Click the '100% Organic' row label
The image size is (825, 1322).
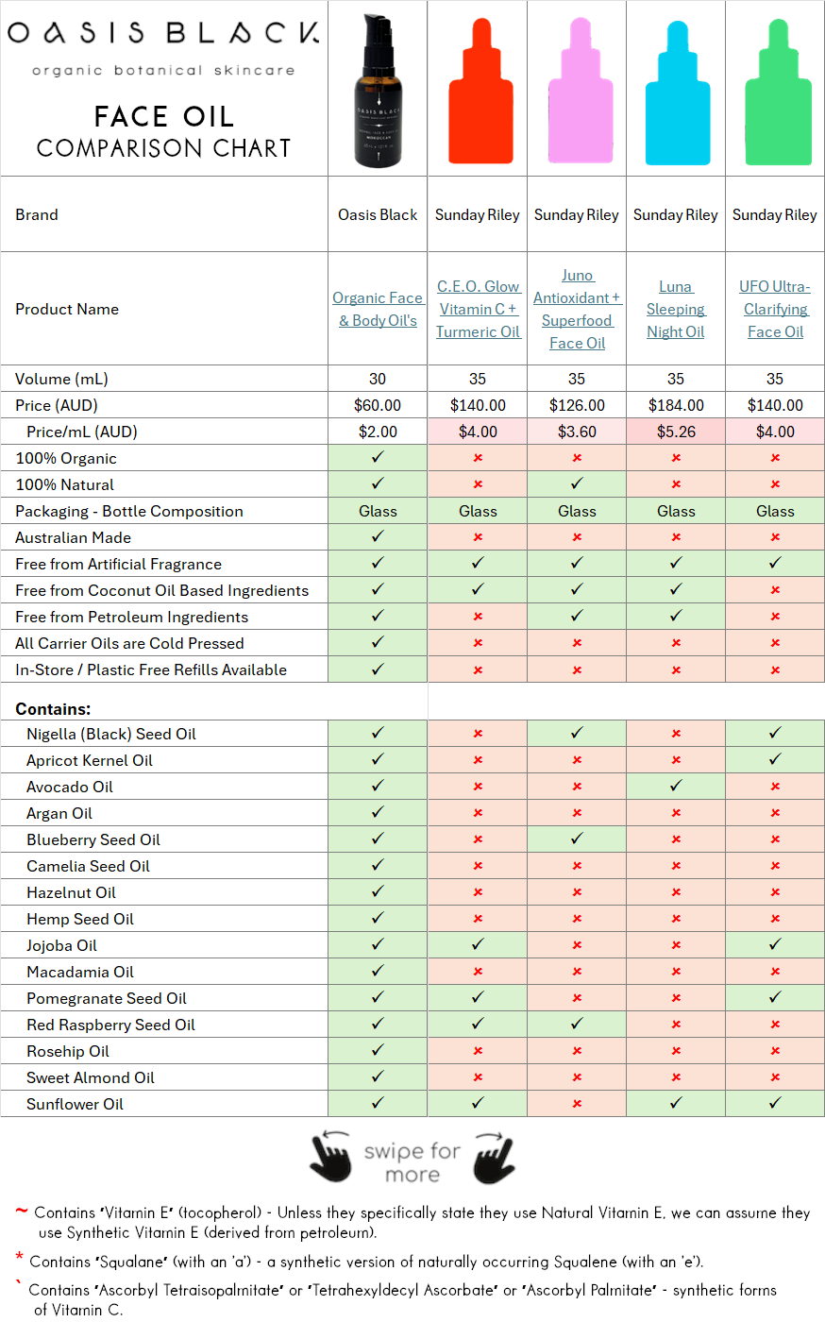pos(66,458)
